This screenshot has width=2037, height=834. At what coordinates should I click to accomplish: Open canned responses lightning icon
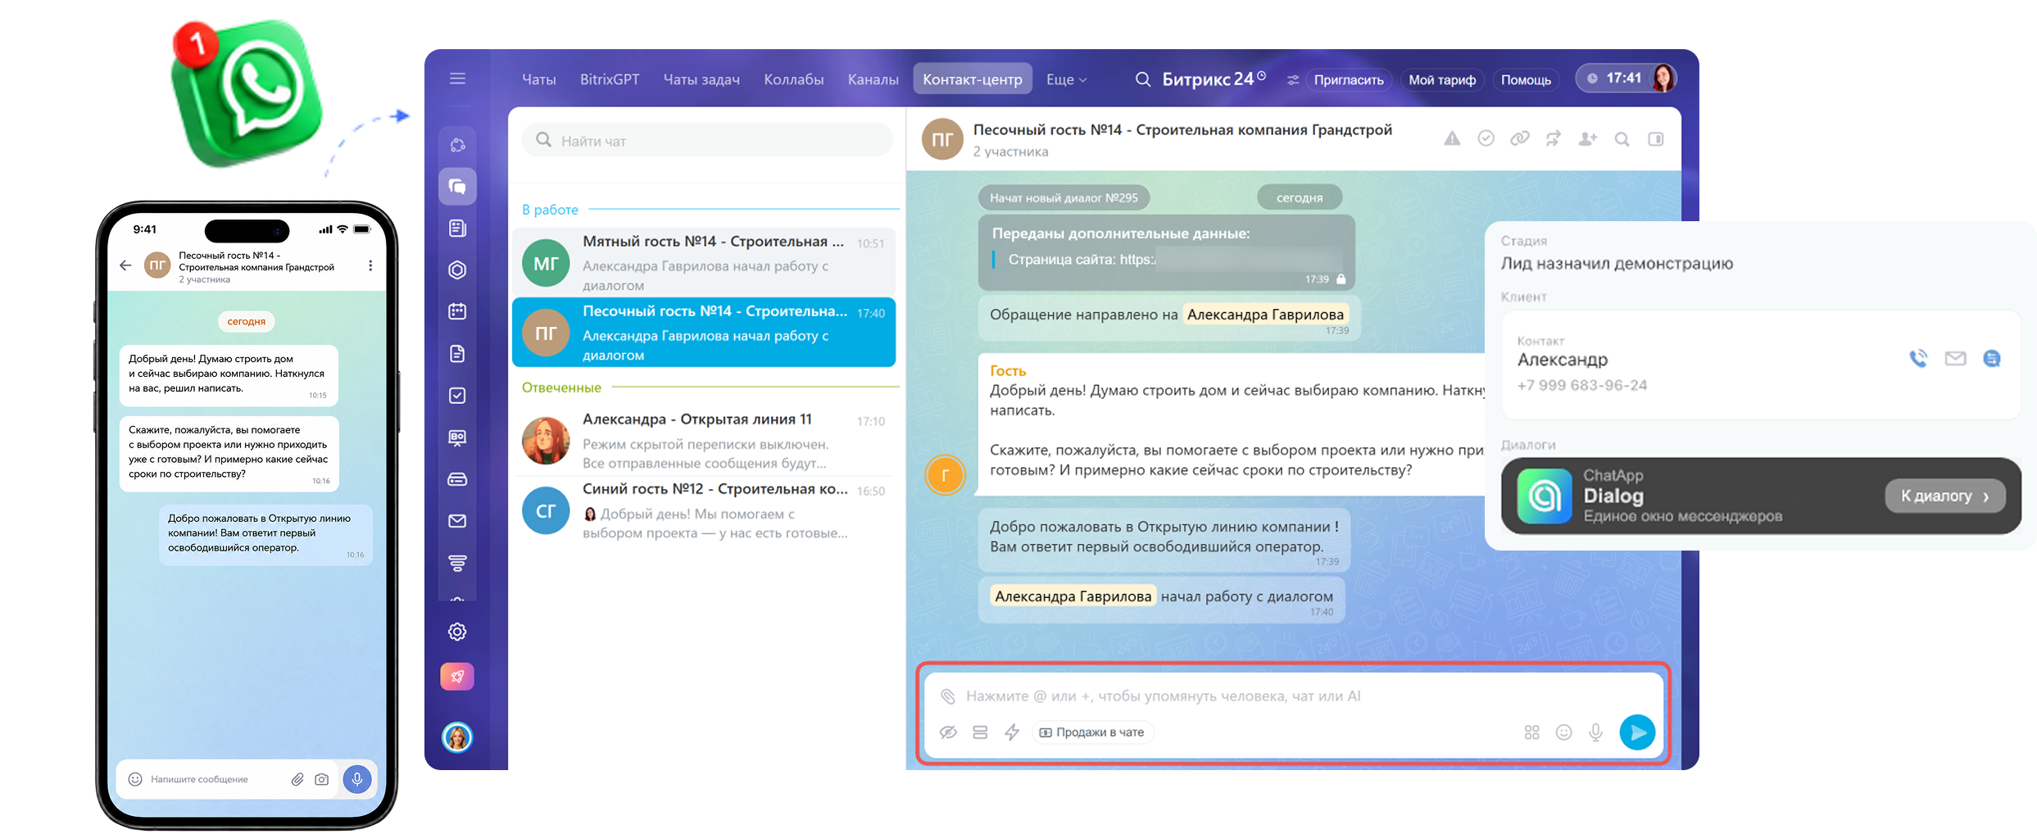click(1013, 732)
